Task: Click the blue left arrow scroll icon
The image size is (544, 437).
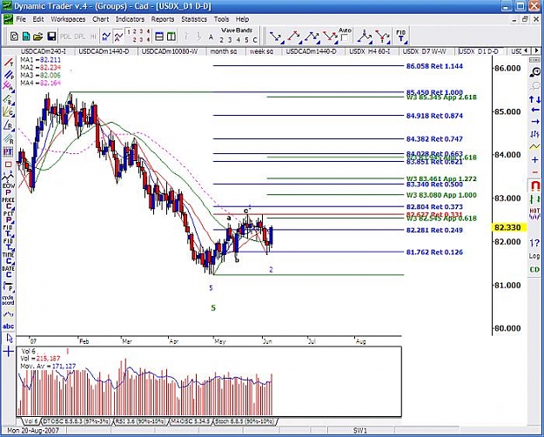Action: [535, 111]
